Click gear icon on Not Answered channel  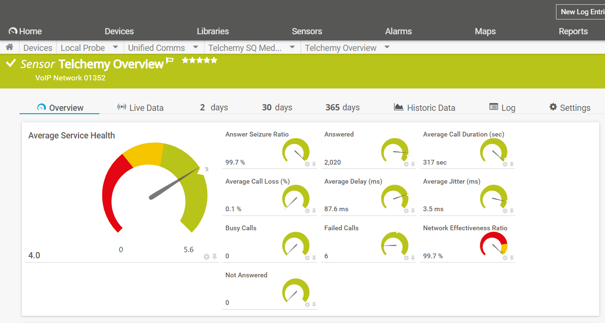coord(307,304)
